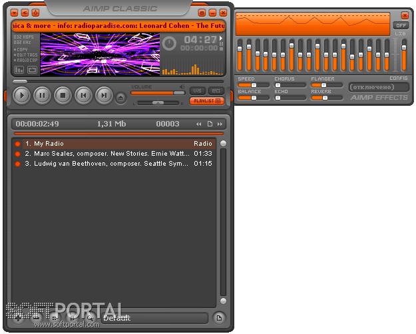Click the 04:27 time display
The height and width of the screenshot is (334, 416).
click(x=200, y=40)
